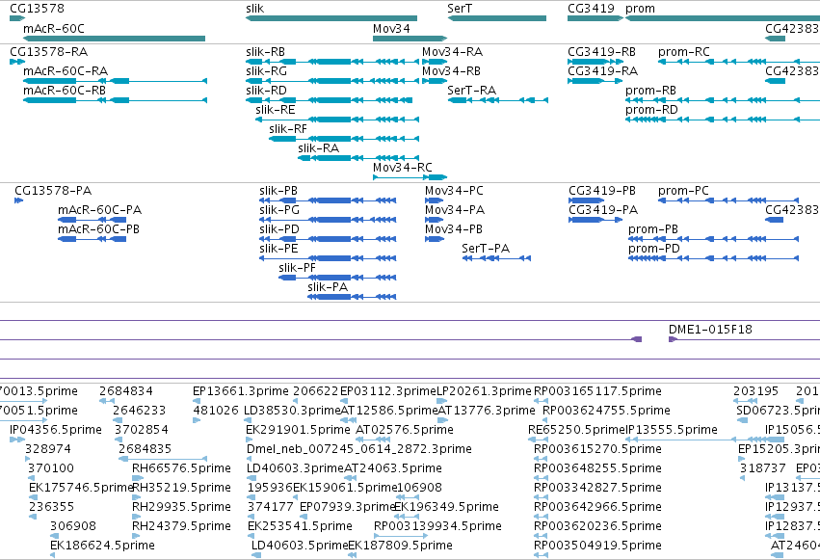Select EST IP13555.5prime label
Screen dimensions: 820x560
click(672, 430)
